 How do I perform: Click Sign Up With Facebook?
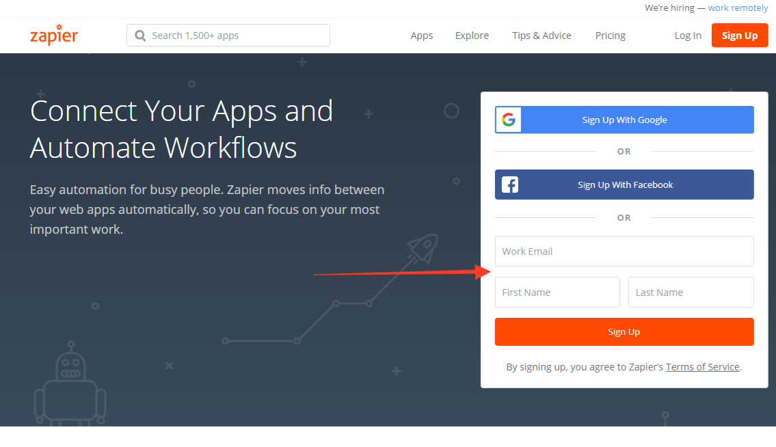[x=624, y=184]
